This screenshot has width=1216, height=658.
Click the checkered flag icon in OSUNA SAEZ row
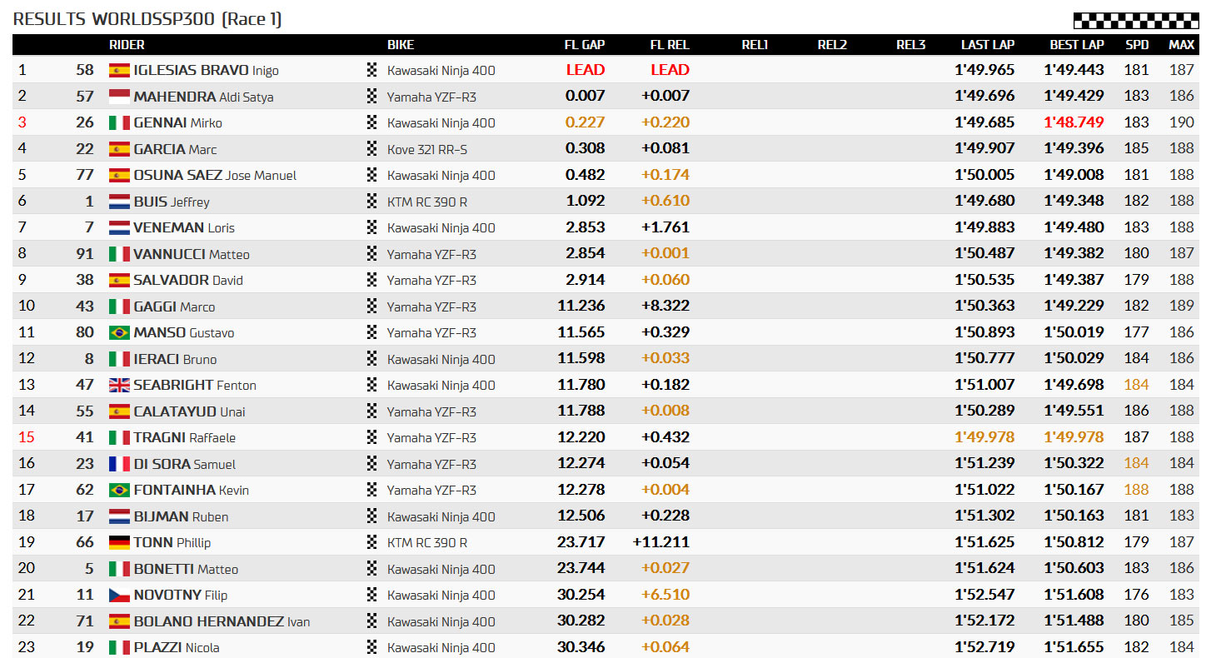tap(372, 175)
